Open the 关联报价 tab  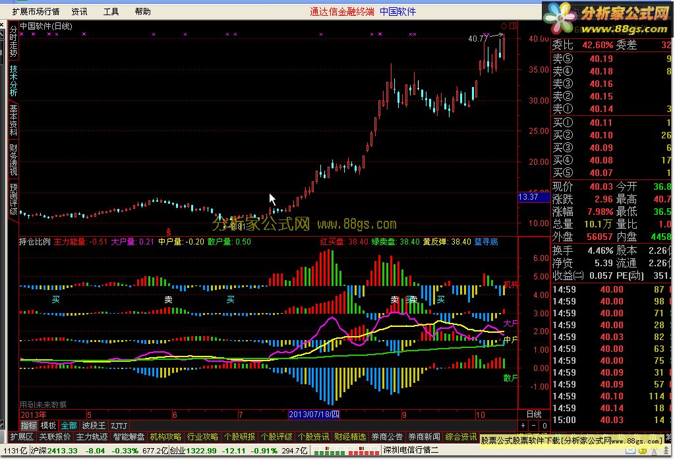55,437
